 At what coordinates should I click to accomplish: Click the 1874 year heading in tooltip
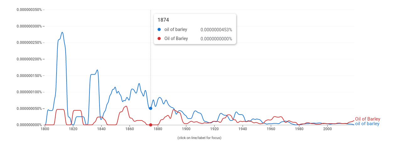pos(163,20)
